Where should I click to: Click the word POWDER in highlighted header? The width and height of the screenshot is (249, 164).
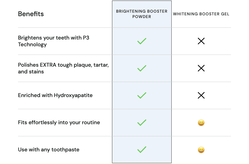coord(142,17)
